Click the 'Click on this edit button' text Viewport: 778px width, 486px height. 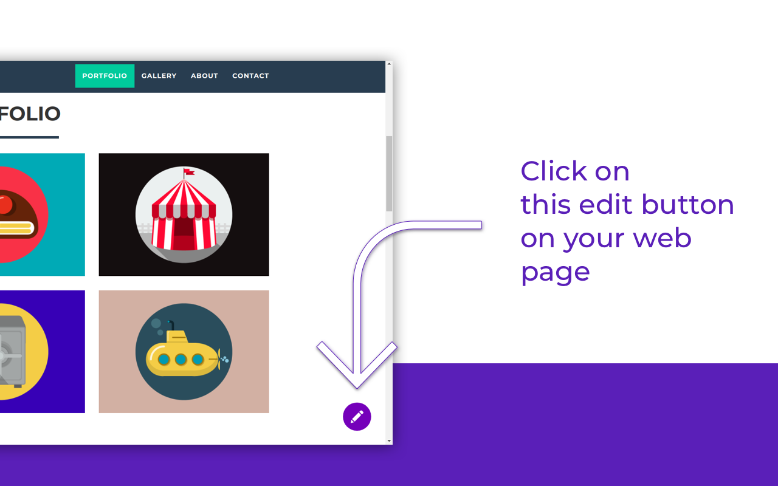[627, 221]
